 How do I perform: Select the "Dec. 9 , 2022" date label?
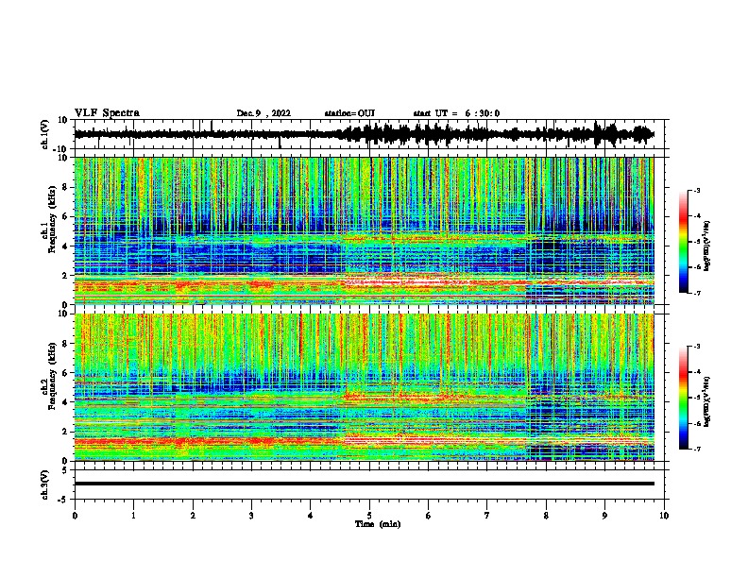(263, 113)
